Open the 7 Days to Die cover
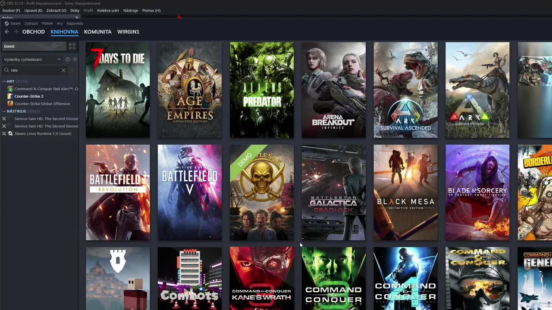The image size is (552, 310). 118,90
